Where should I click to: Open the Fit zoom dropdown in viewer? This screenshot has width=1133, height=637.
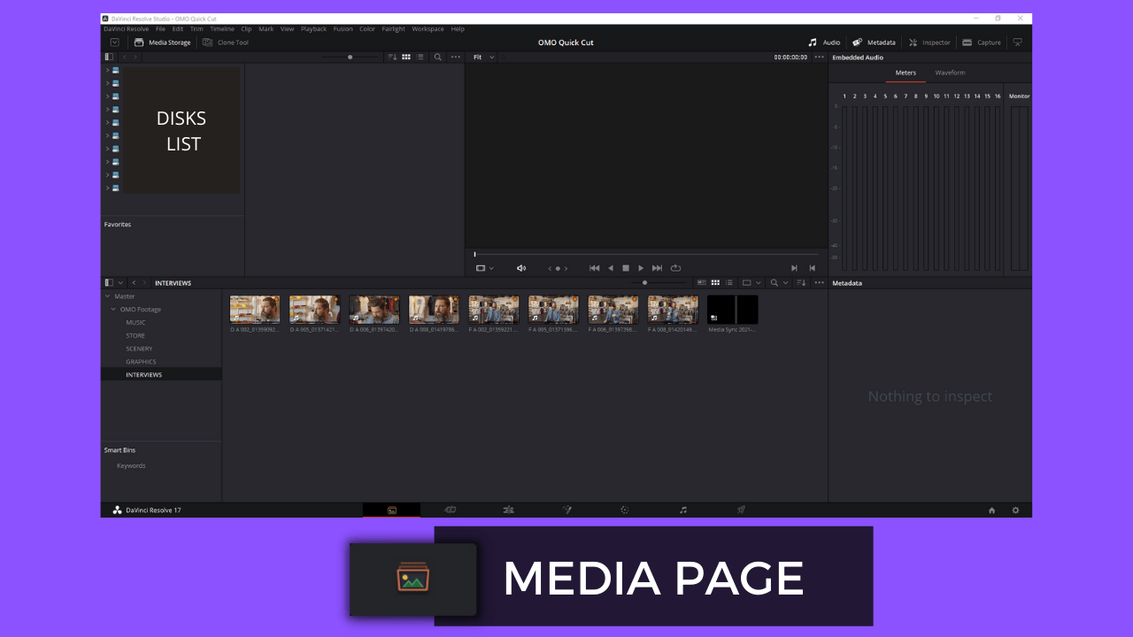click(483, 57)
